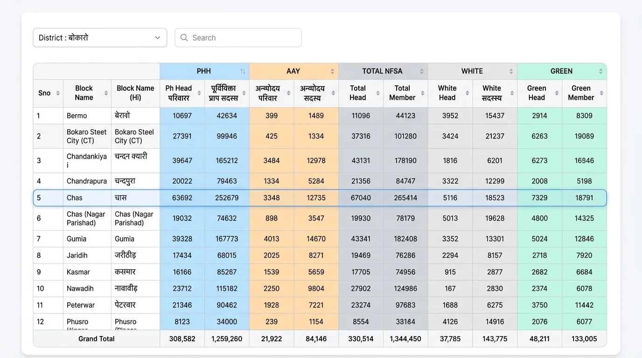Click the Chandrapura block name
Image resolution: width=642 pixels, height=358 pixels.
[x=86, y=181]
